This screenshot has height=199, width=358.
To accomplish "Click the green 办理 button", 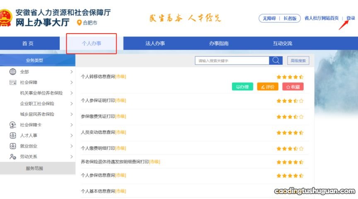I will (x=242, y=87).
